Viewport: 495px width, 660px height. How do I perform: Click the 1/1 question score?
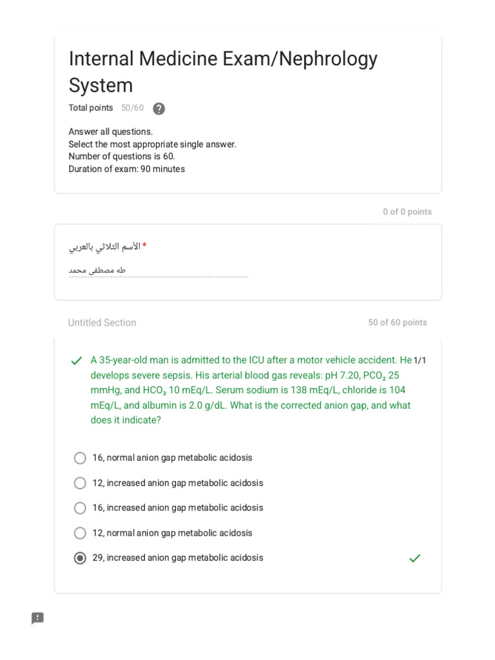pyautogui.click(x=420, y=360)
